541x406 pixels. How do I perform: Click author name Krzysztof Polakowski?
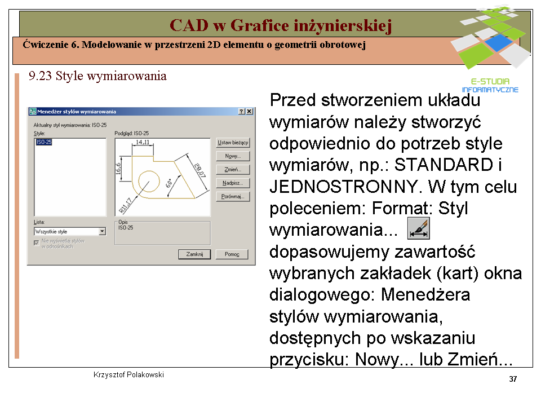coord(128,374)
